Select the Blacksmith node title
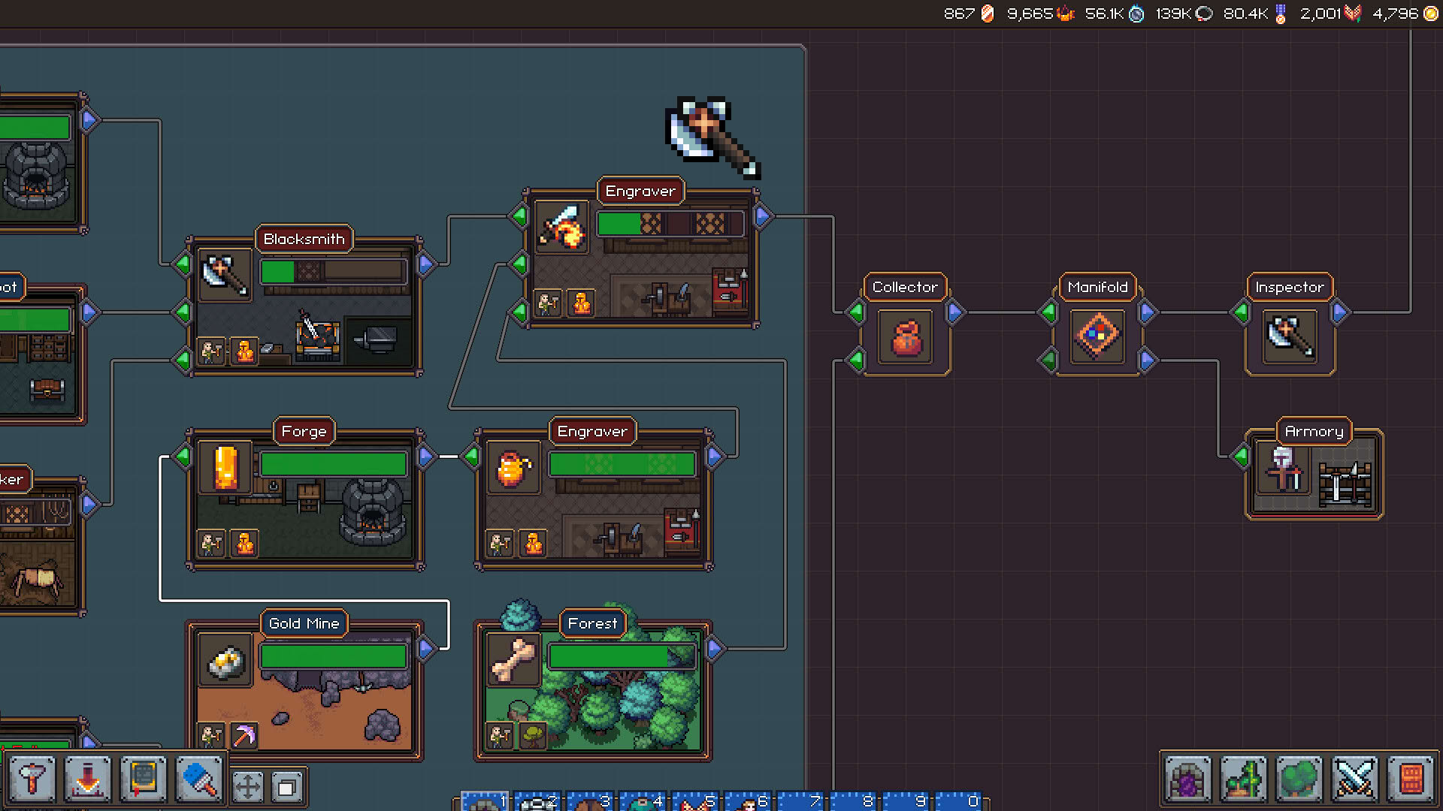 [x=304, y=239]
